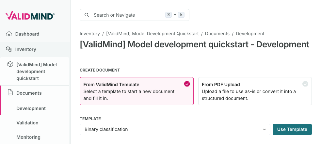Go to Development documents section
Screen dimensions: 321x144
(31, 108)
